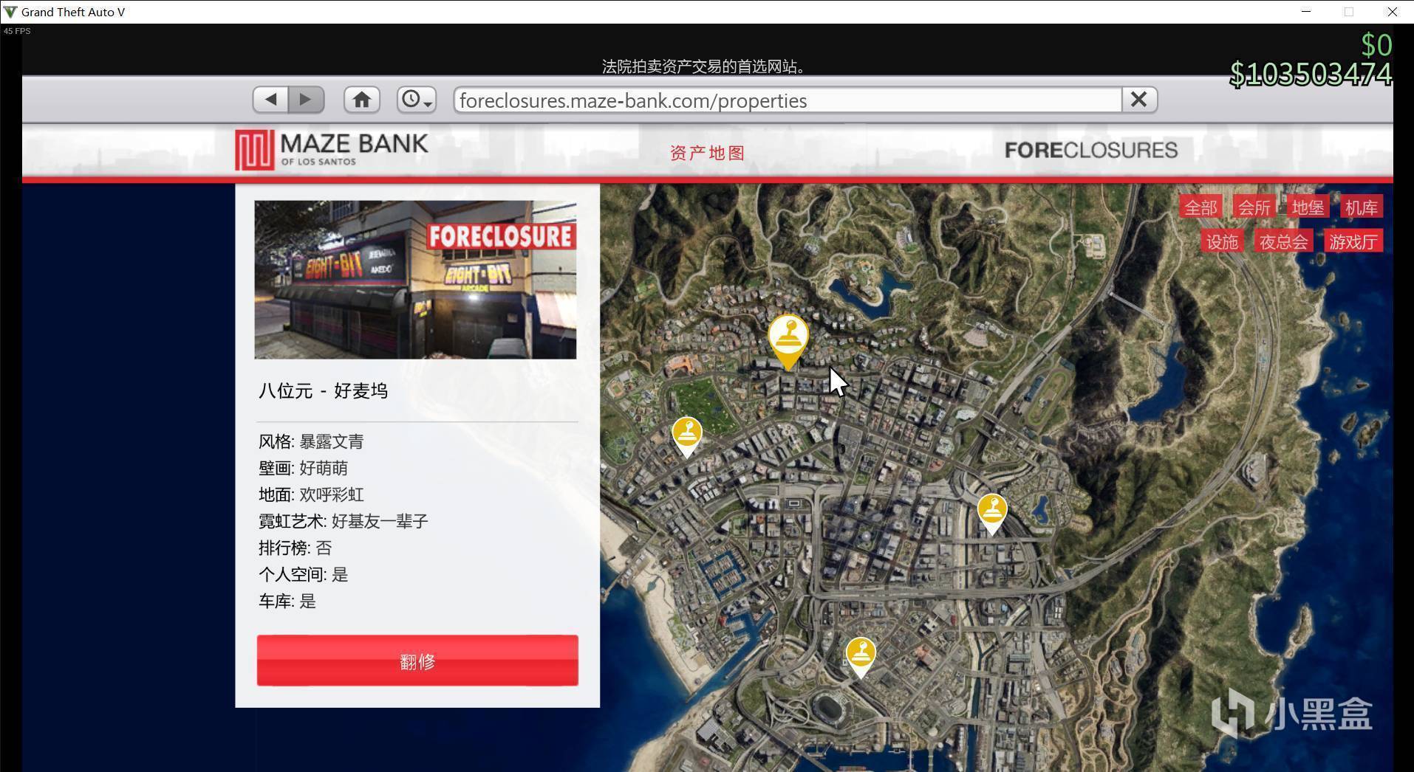Click the FORECLOSURES header logo
1414x772 pixels.
1090,151
